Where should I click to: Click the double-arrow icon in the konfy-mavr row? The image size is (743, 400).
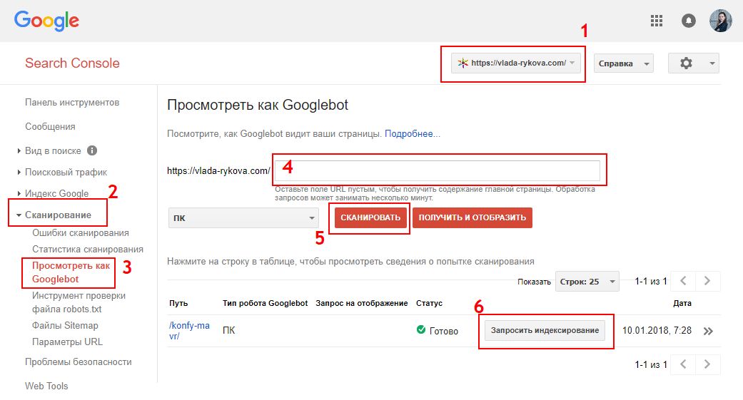tap(709, 331)
